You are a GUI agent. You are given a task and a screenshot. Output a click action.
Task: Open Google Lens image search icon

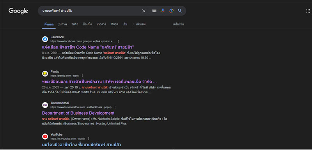tap(171, 11)
